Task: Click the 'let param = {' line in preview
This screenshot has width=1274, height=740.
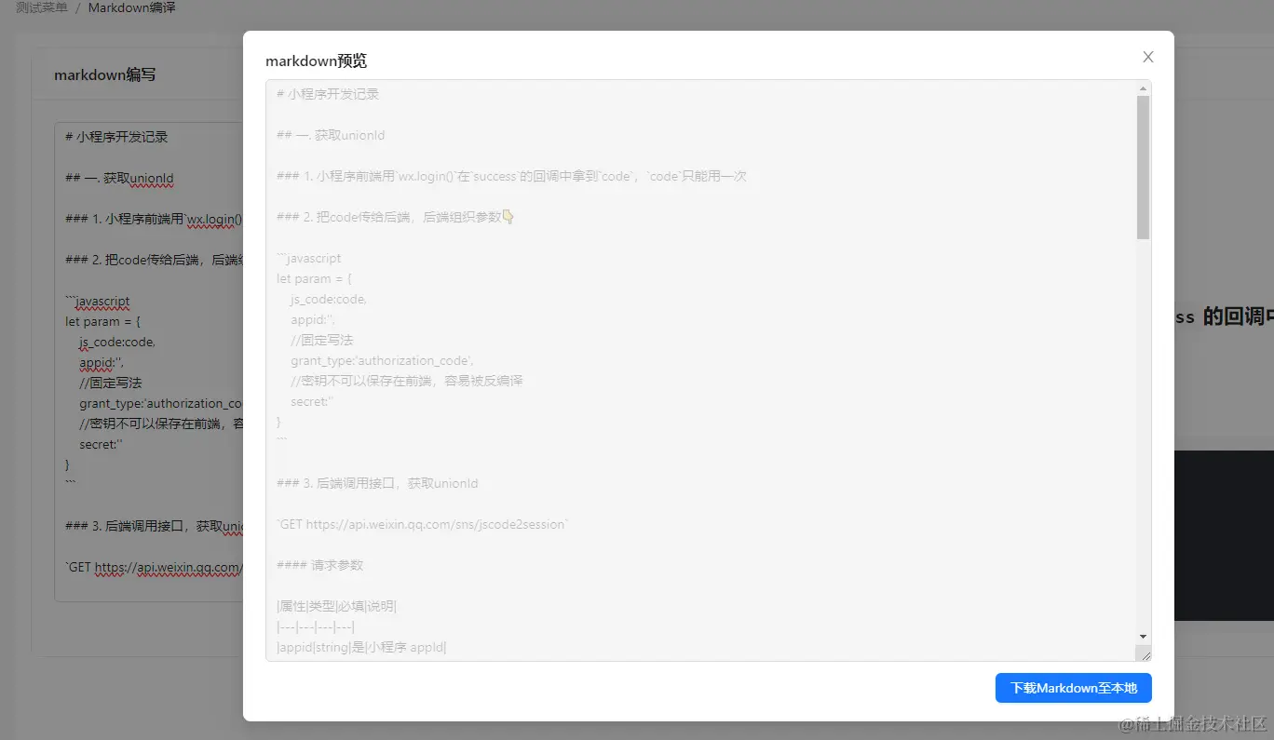Action: [314, 278]
